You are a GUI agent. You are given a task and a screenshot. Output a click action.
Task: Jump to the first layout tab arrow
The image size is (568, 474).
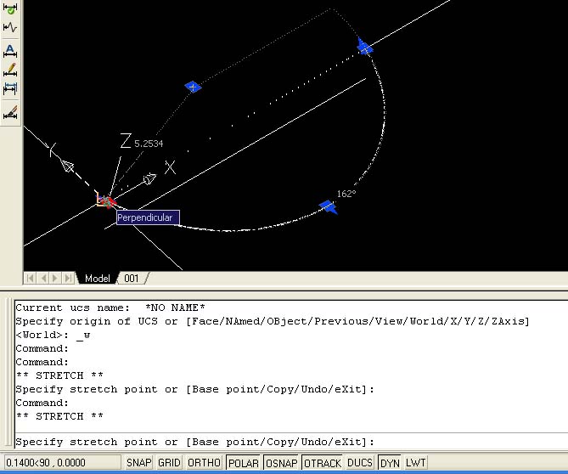click(30, 278)
